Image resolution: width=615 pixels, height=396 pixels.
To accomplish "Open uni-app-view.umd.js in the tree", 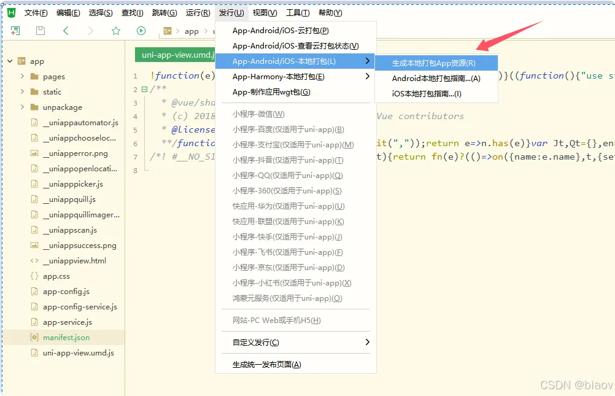I will coord(79,353).
